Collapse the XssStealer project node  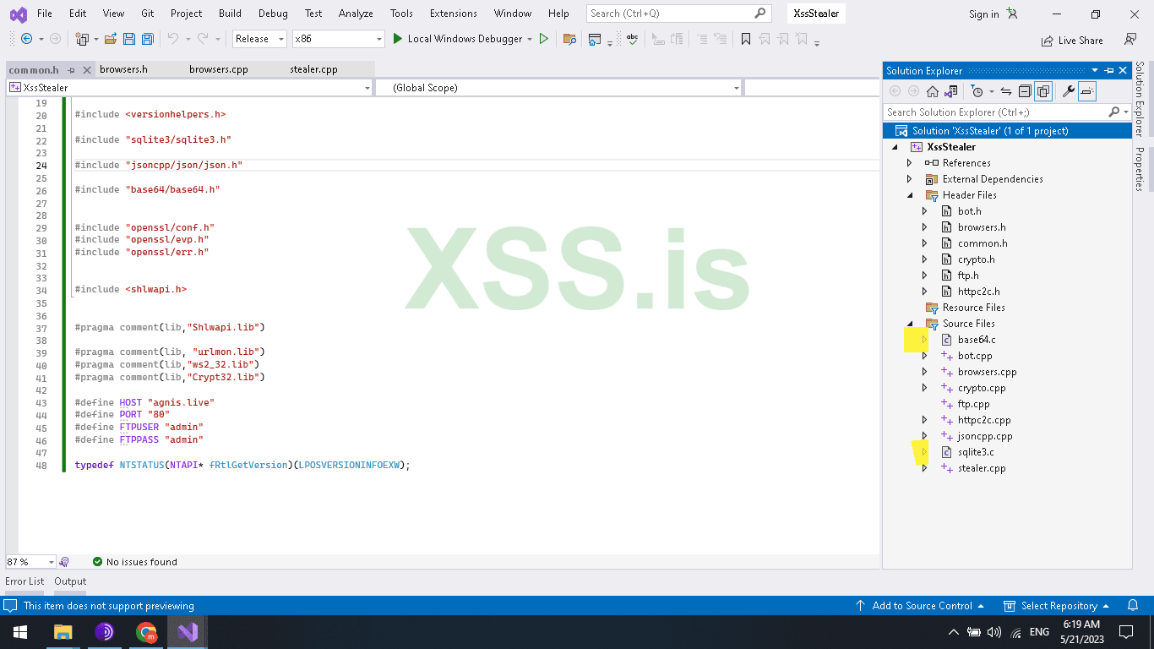click(x=895, y=147)
